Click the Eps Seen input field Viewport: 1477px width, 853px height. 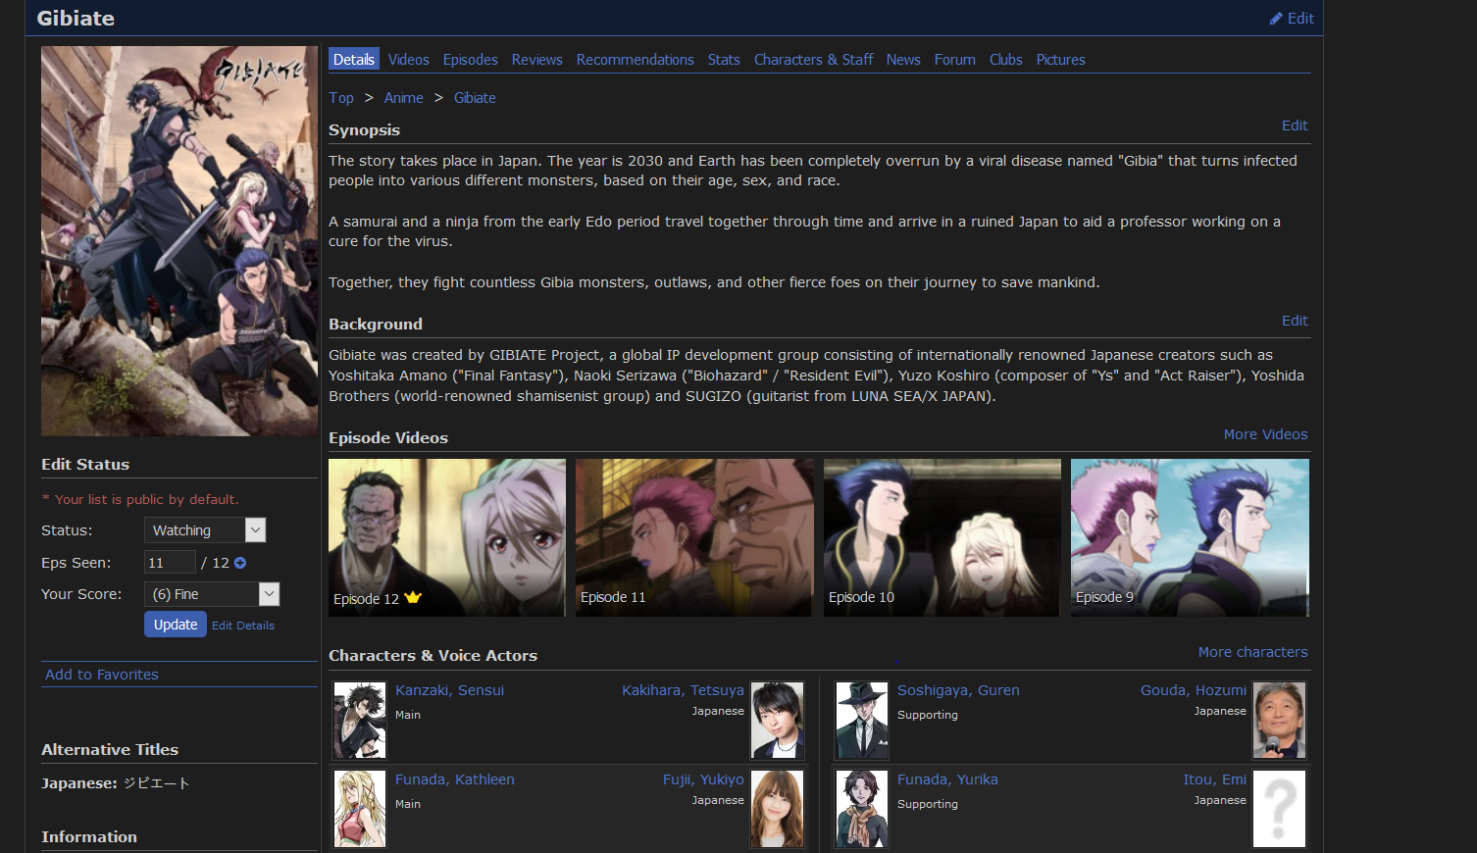(170, 563)
